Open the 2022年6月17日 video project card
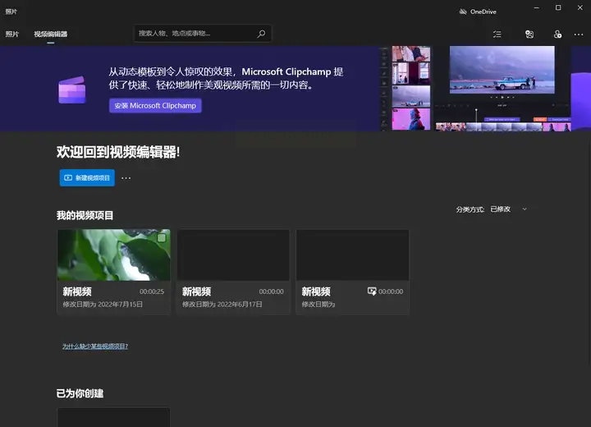This screenshot has height=427, width=591. pos(233,272)
